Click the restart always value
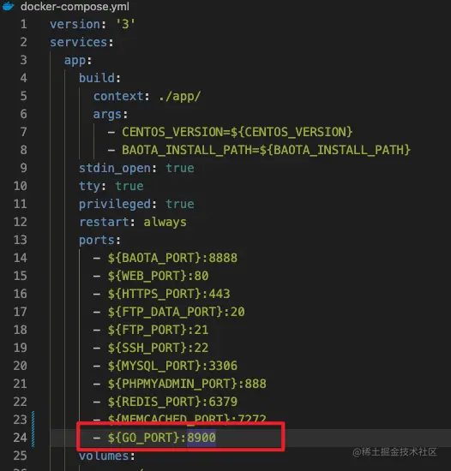This screenshot has height=471, width=451. click(165, 223)
